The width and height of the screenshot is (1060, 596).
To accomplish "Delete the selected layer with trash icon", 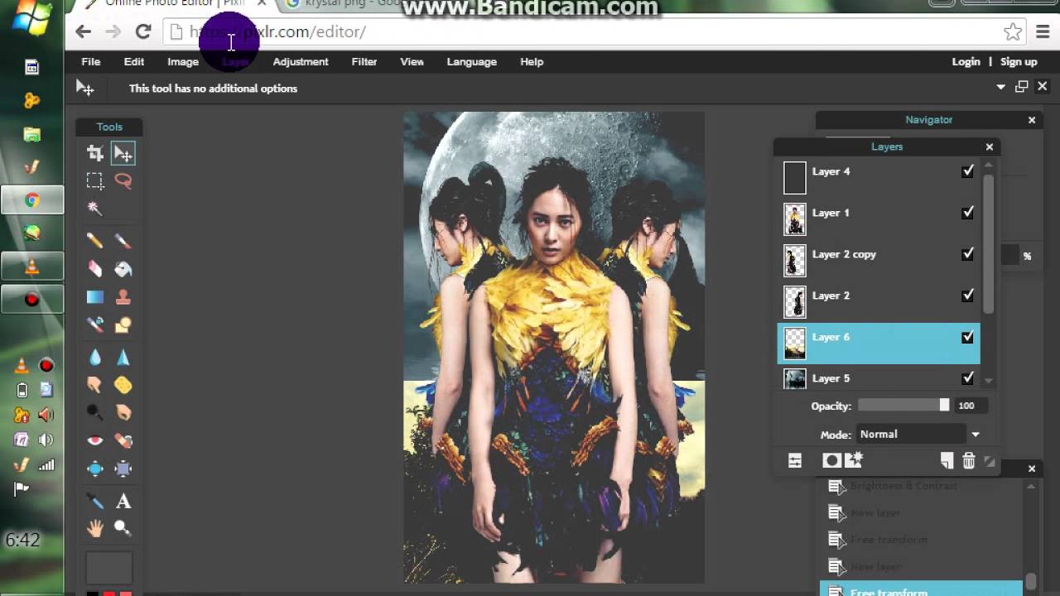I will (969, 461).
